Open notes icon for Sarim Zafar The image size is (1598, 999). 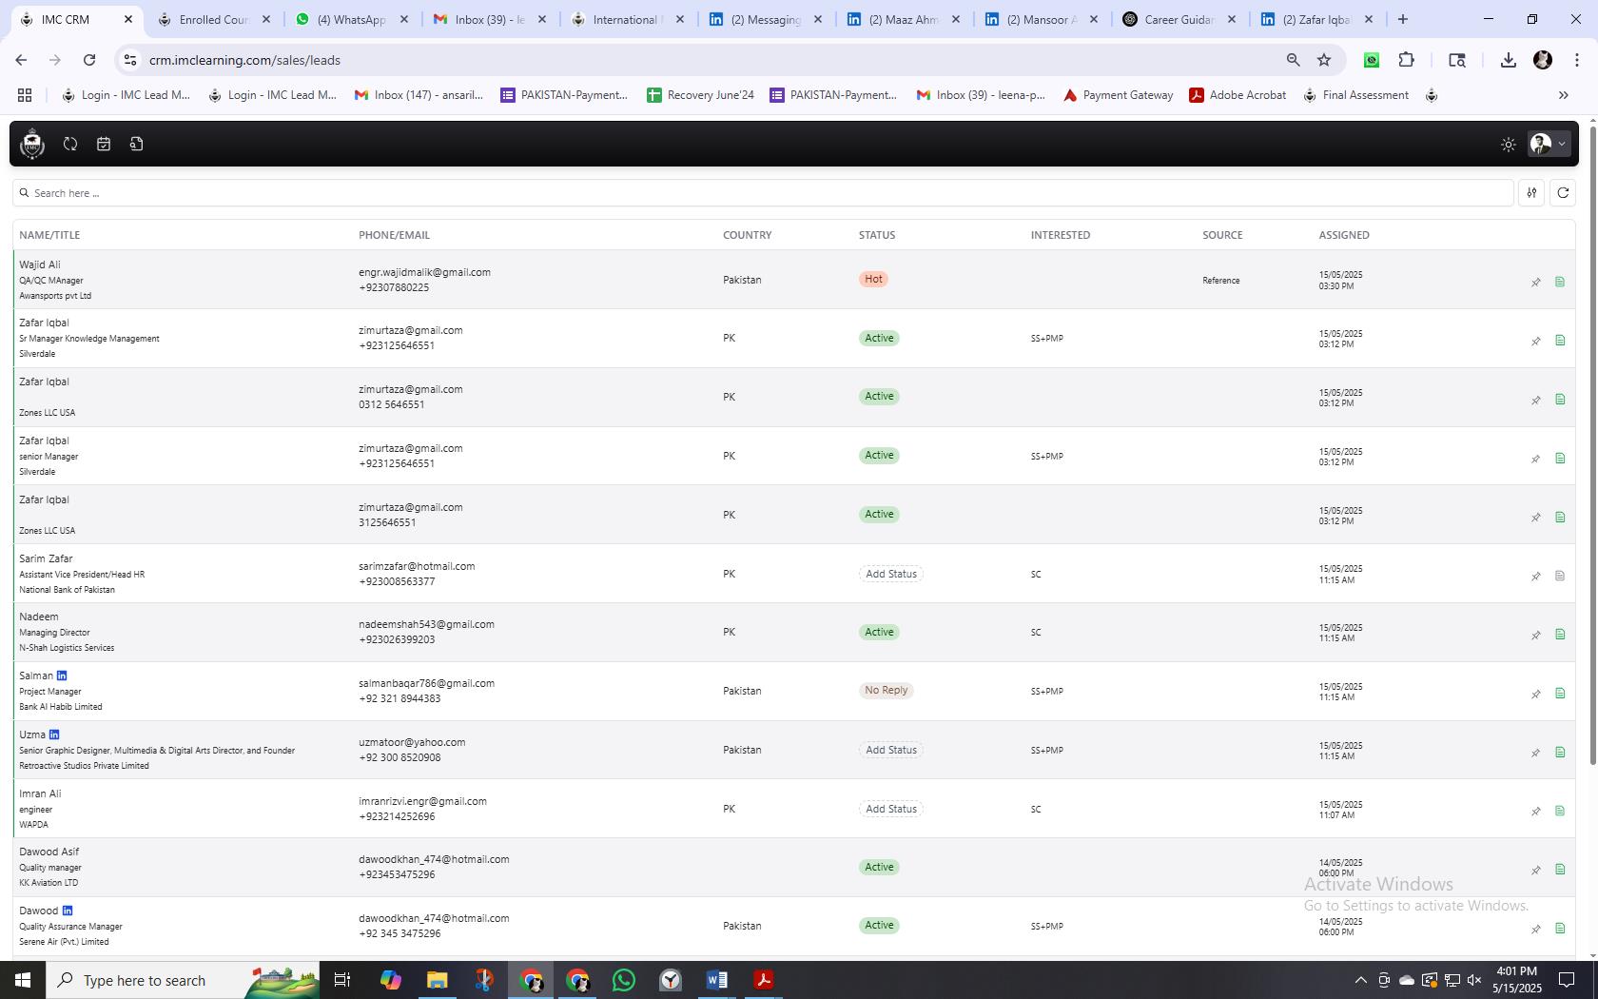(1560, 576)
